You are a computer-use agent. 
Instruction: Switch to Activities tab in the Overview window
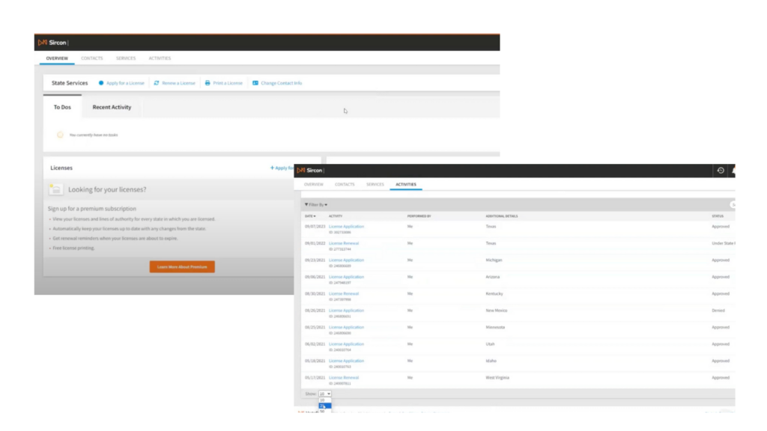click(160, 58)
